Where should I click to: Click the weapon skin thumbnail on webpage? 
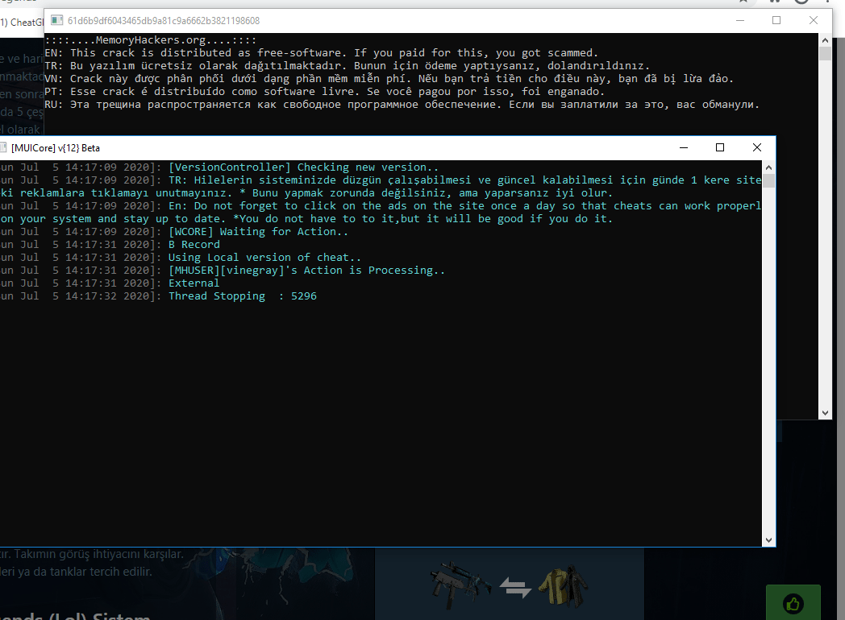[x=460, y=585]
